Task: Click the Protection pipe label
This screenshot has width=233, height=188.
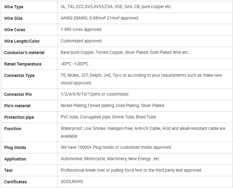Action: coord(19,117)
